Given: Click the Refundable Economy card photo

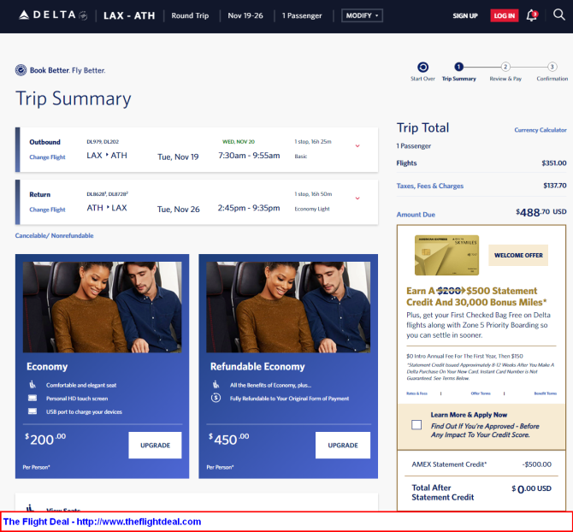Looking at the screenshot, I should pos(288,307).
